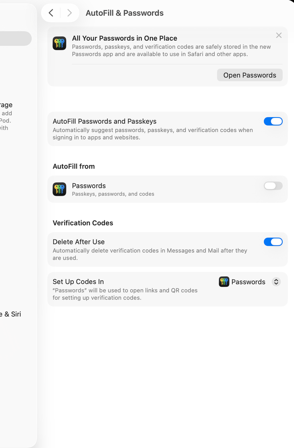The image size is (294, 448).
Task: Click the Passwords app icon under AutoFill from
Action: 60,189
